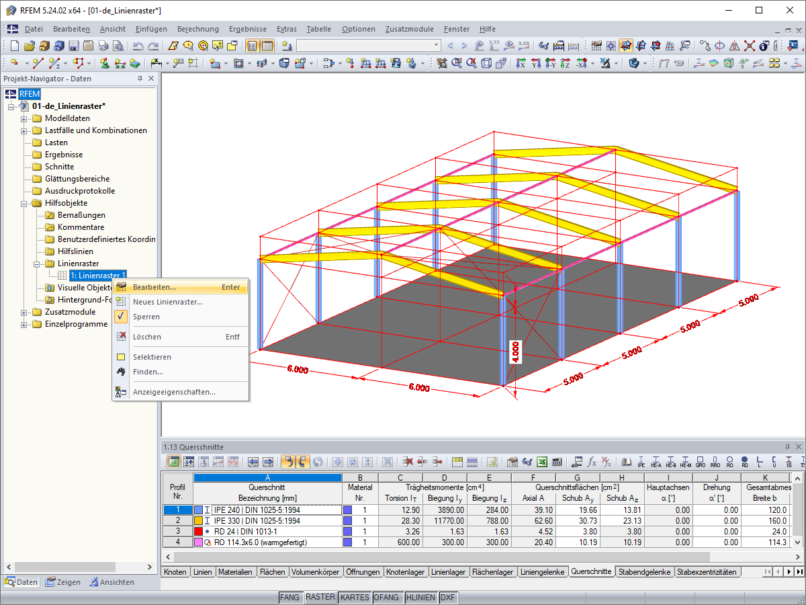
Task: Click the Dimension tool icon in toolbar
Action: click(x=155, y=63)
